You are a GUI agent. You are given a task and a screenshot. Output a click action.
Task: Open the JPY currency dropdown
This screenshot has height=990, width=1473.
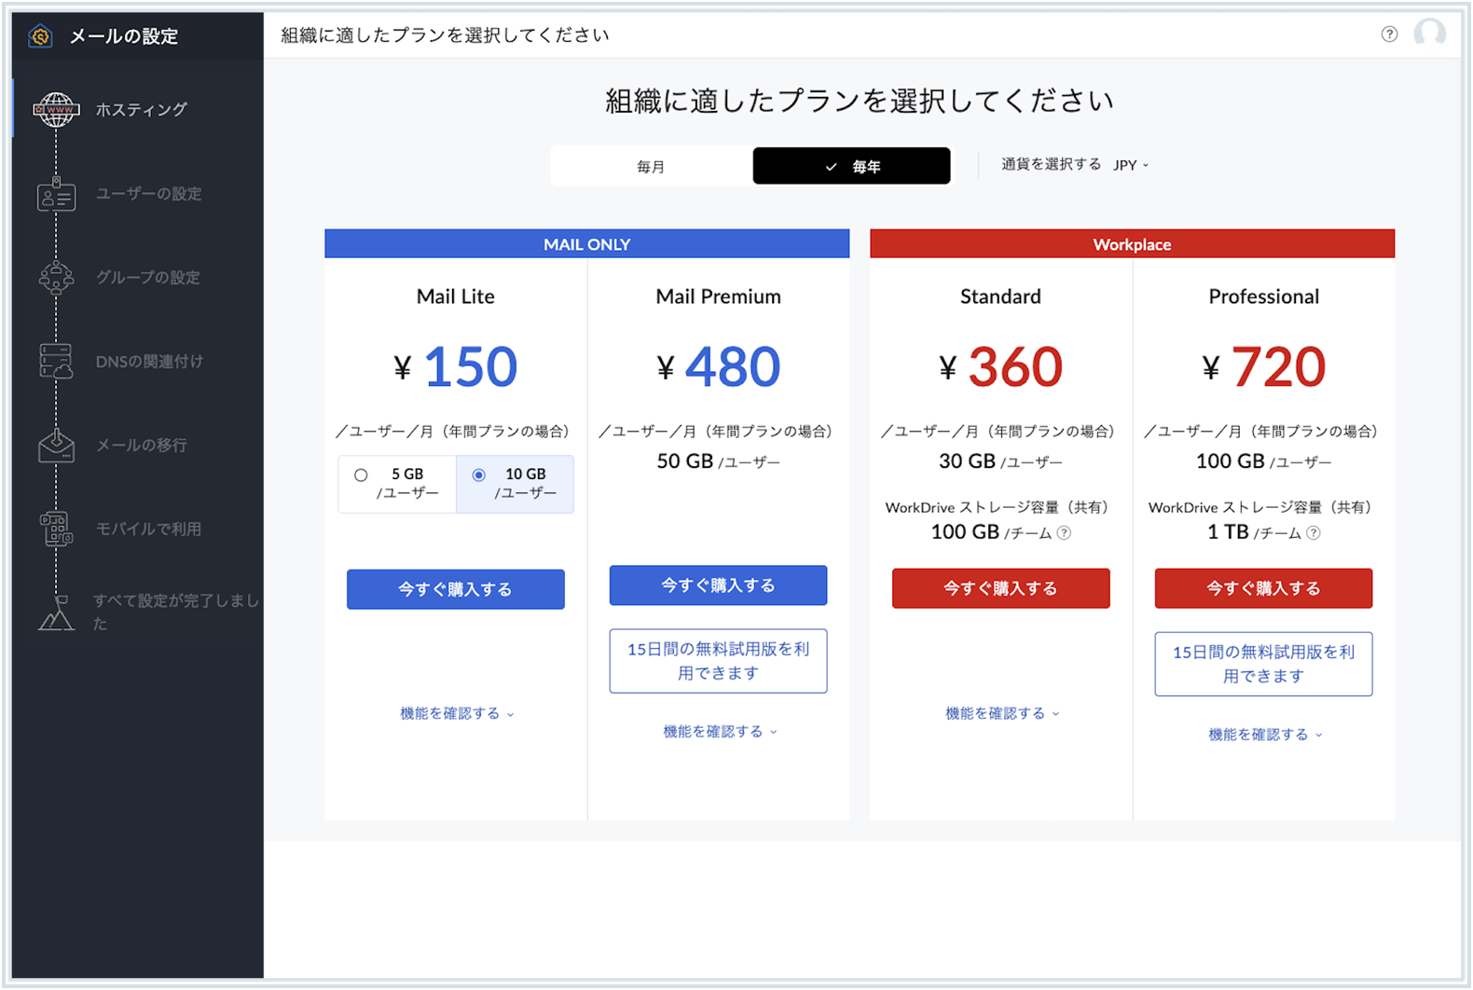1131,165
